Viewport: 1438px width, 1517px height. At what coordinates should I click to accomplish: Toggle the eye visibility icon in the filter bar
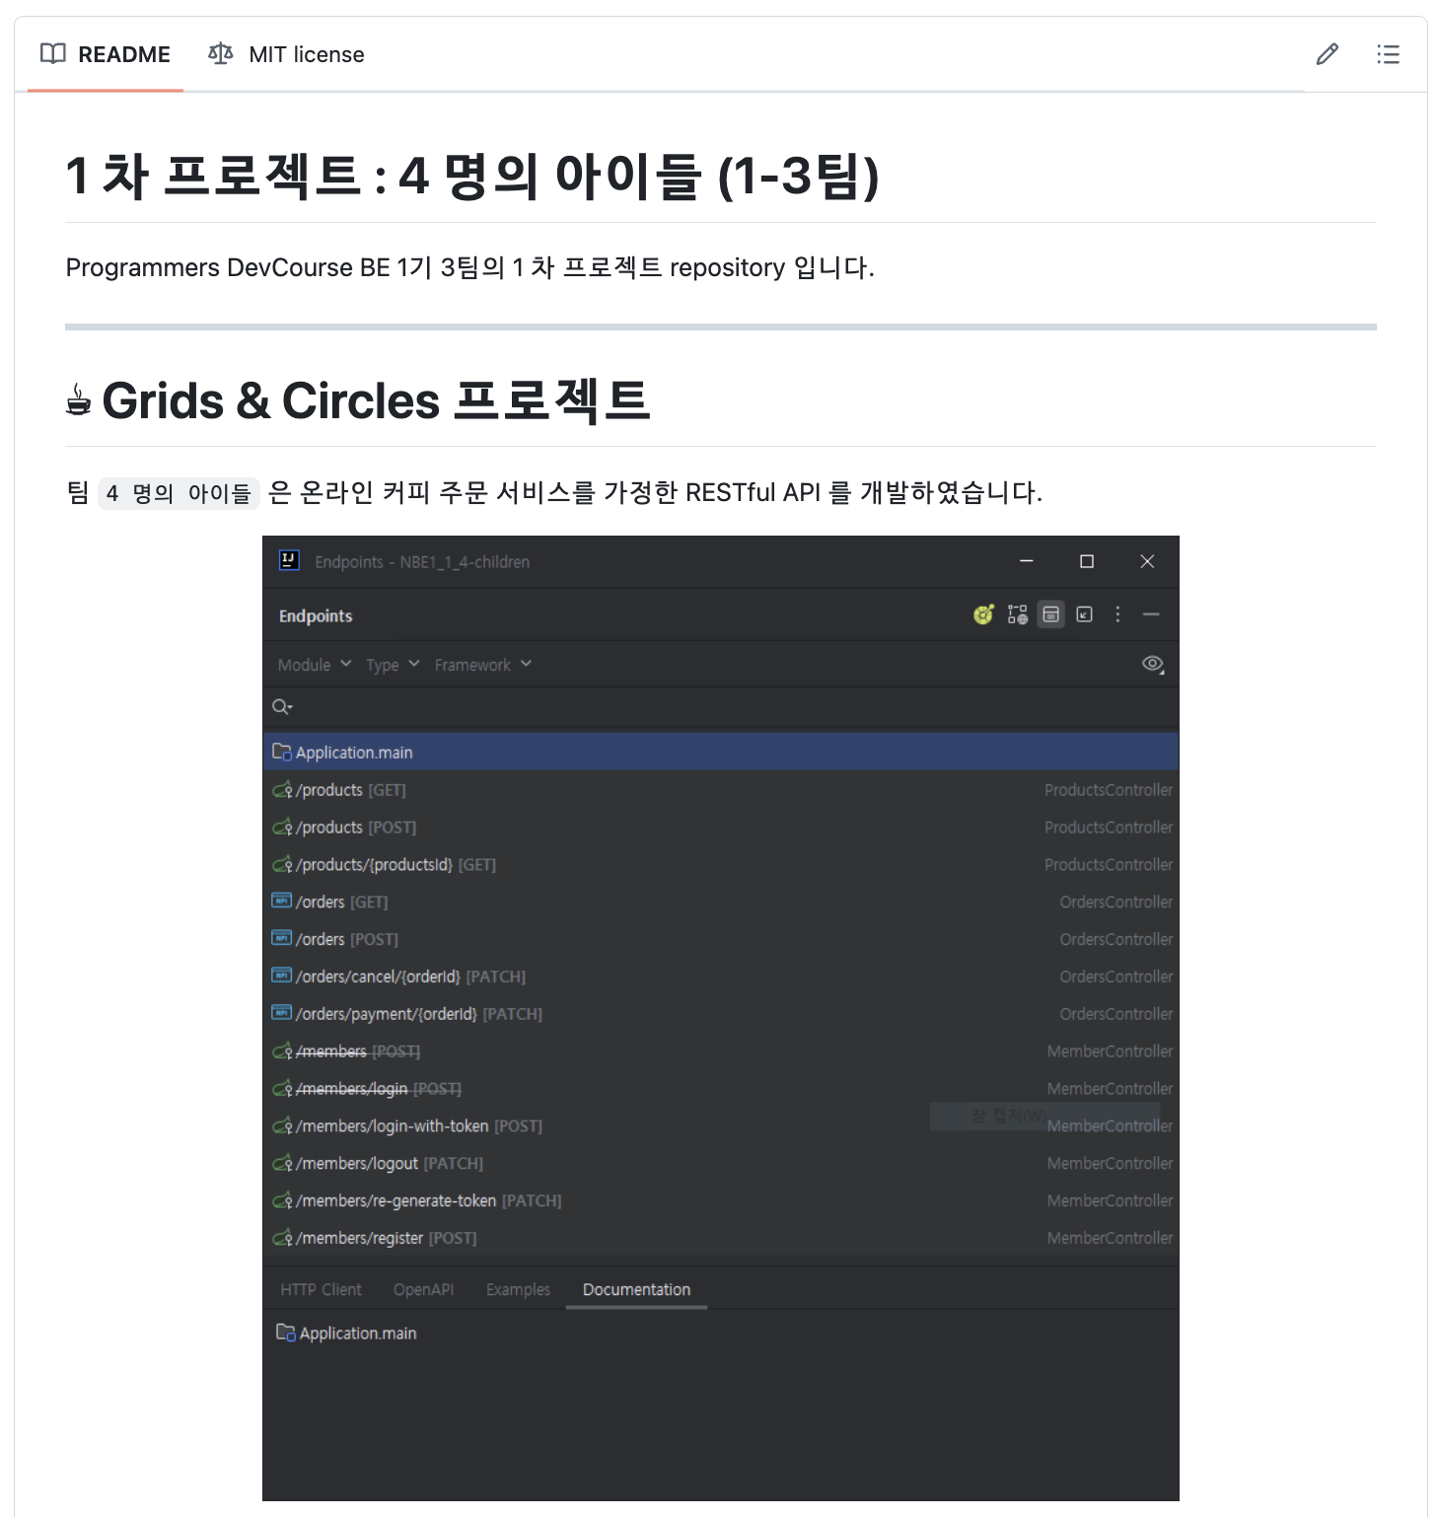click(x=1152, y=664)
